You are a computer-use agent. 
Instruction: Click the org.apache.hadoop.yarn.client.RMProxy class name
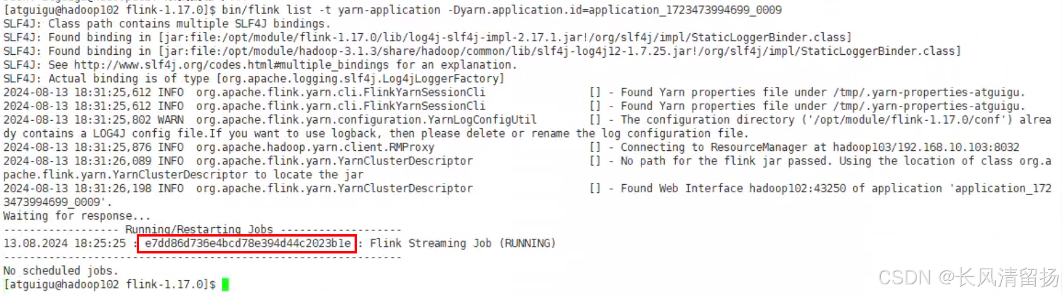[315, 147]
